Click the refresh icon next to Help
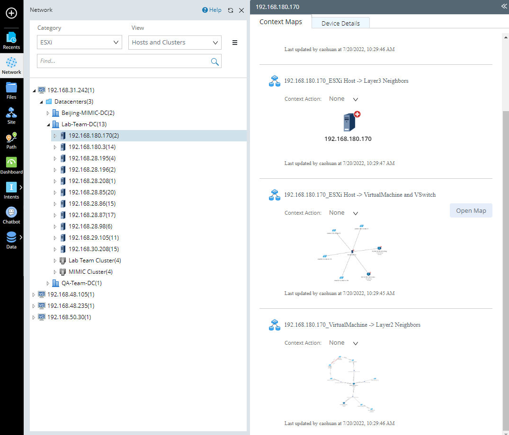Screen dimensions: 509x435 231,10
